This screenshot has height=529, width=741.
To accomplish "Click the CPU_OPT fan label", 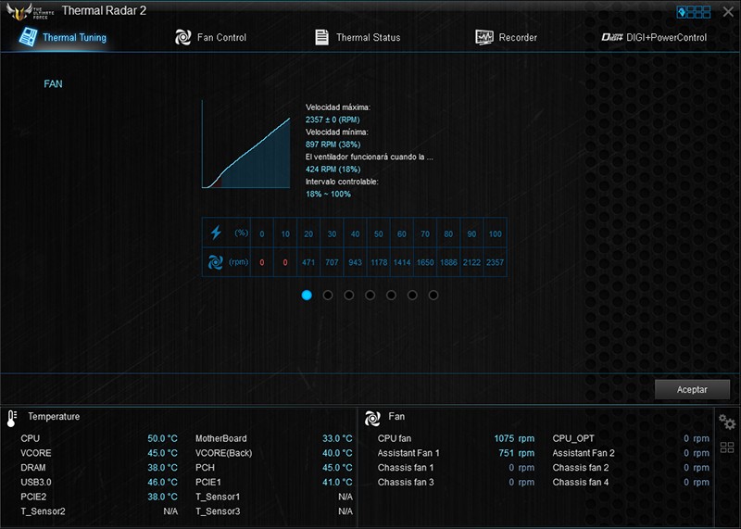I will 573,438.
